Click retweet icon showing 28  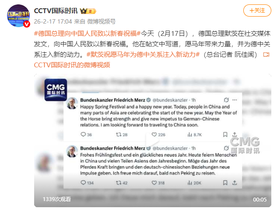[x=119, y=135]
